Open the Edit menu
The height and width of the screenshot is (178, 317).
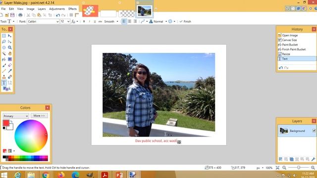(x=11, y=9)
